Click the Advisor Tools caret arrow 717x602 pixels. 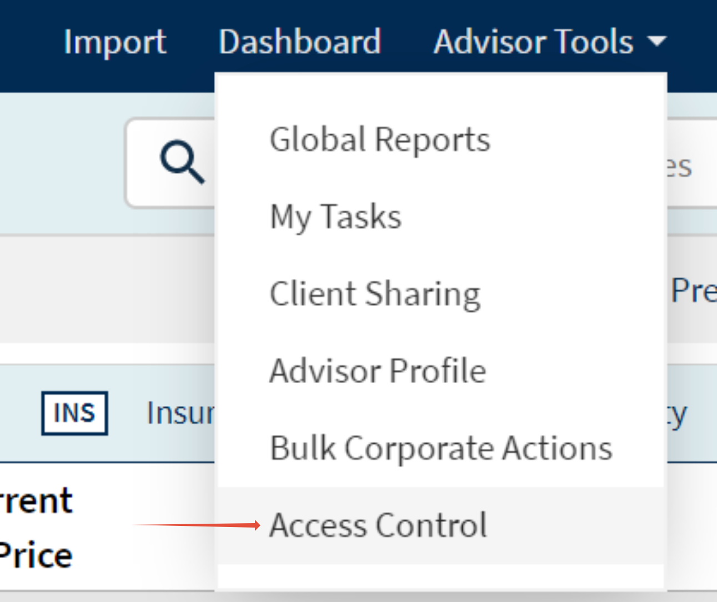(658, 41)
